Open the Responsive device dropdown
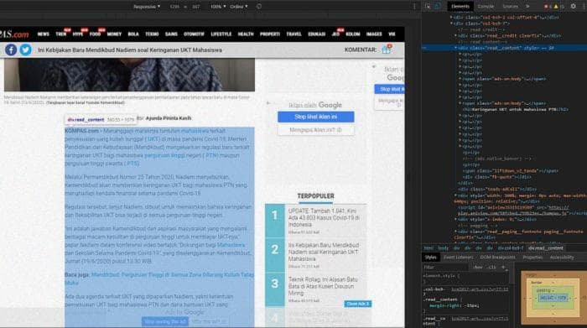Viewport: 587px width, 328px height. (147, 7)
